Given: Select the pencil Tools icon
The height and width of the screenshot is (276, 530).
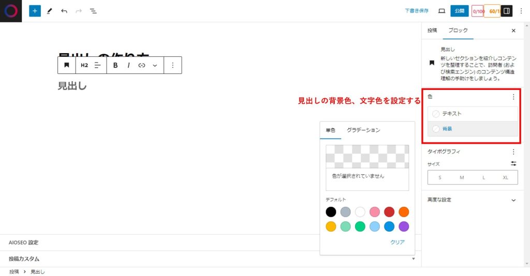Looking at the screenshot, I should (x=50, y=11).
